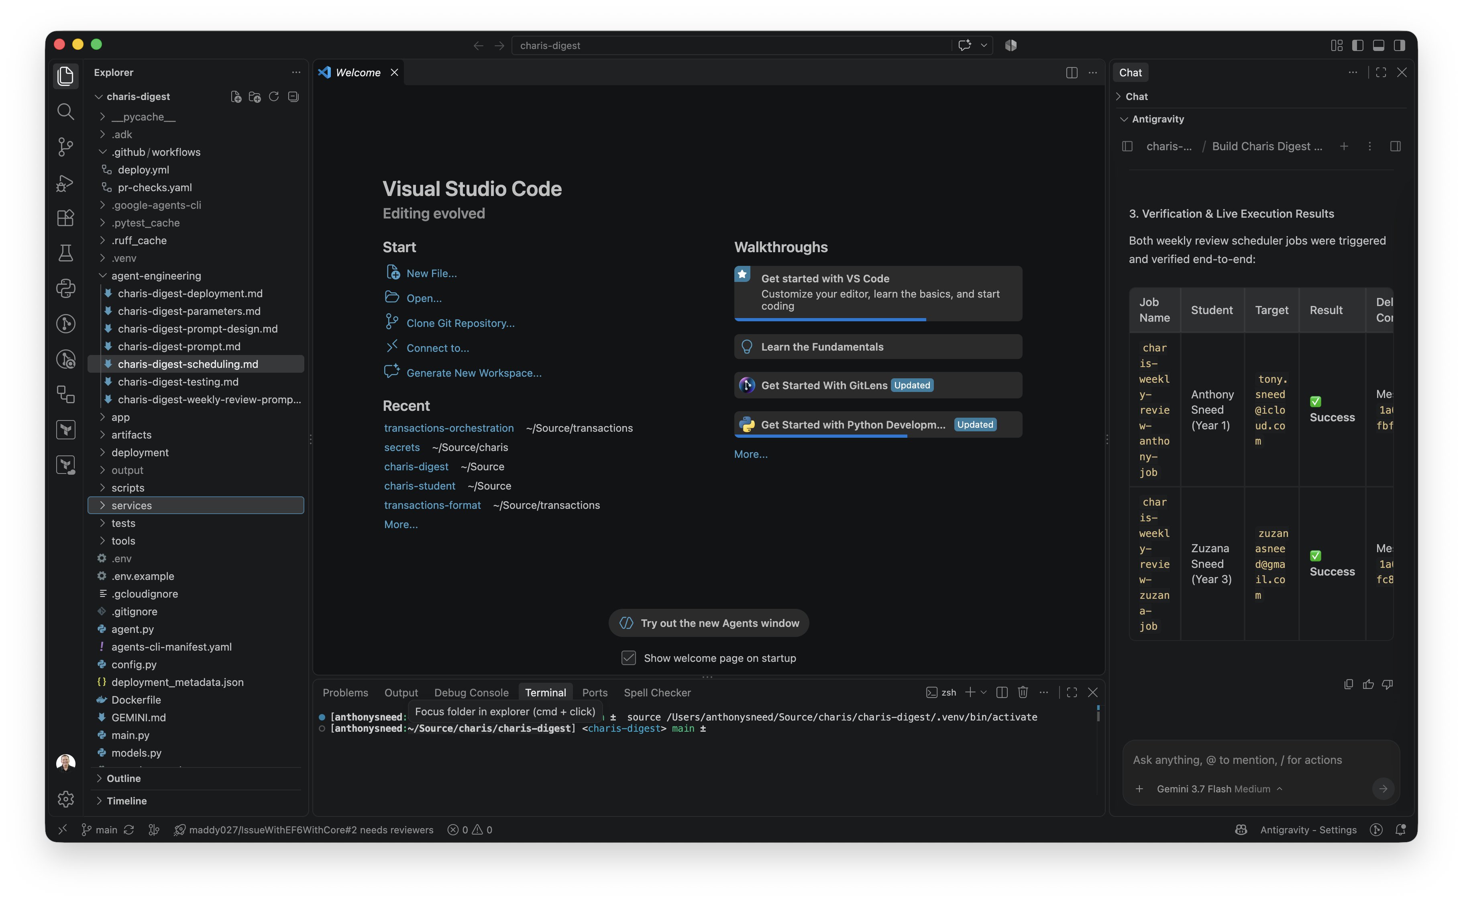Switch to the Output panel tab

pyautogui.click(x=401, y=693)
